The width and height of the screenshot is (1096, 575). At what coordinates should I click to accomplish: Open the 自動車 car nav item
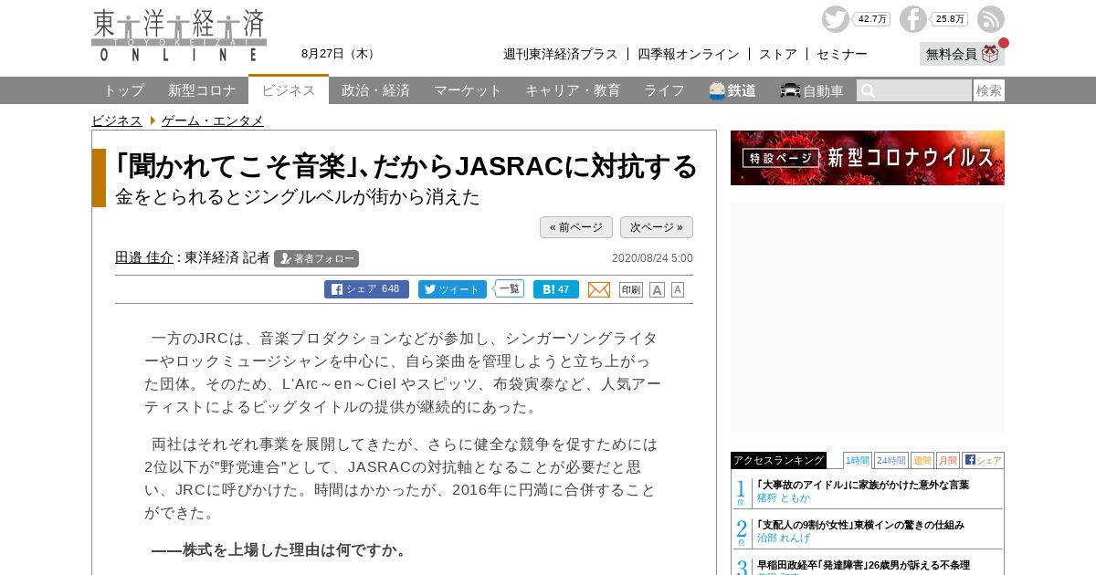(812, 90)
